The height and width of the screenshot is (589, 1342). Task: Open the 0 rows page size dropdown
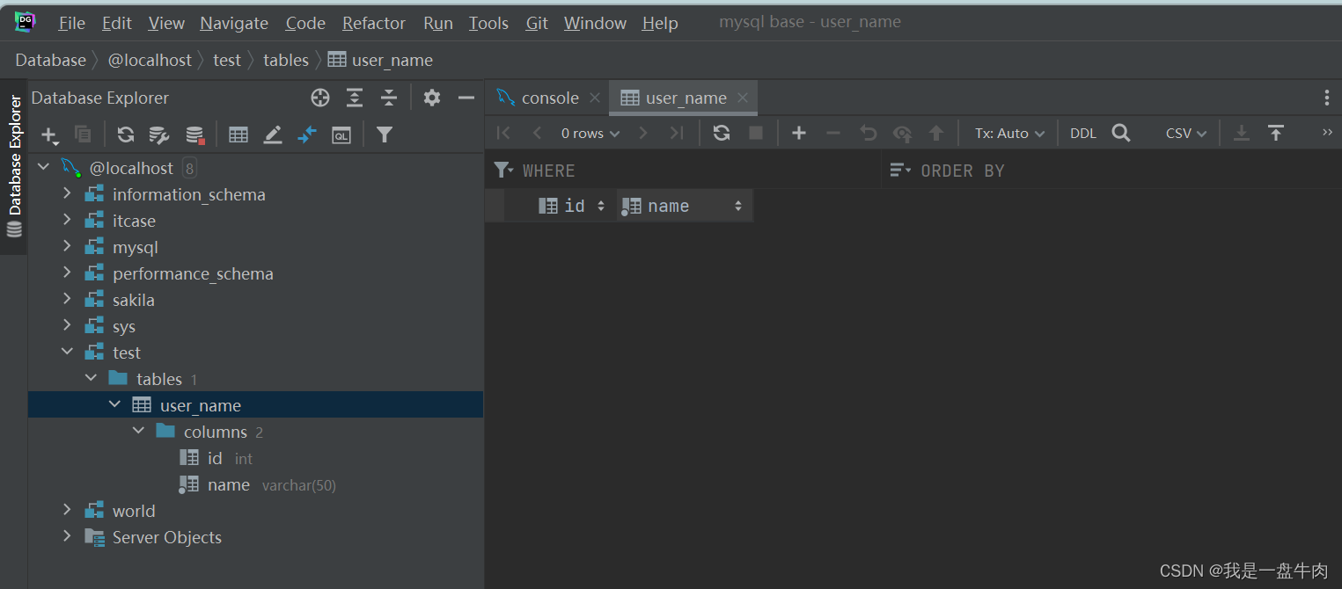click(x=590, y=134)
